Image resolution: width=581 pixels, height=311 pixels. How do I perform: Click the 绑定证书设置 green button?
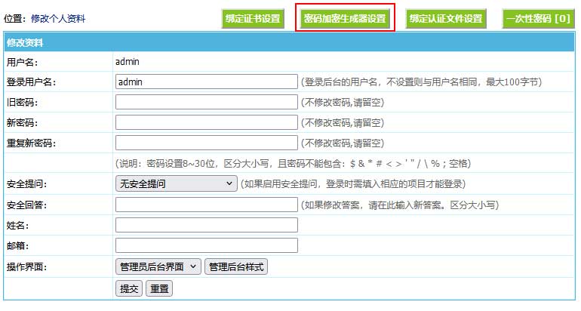click(x=252, y=19)
